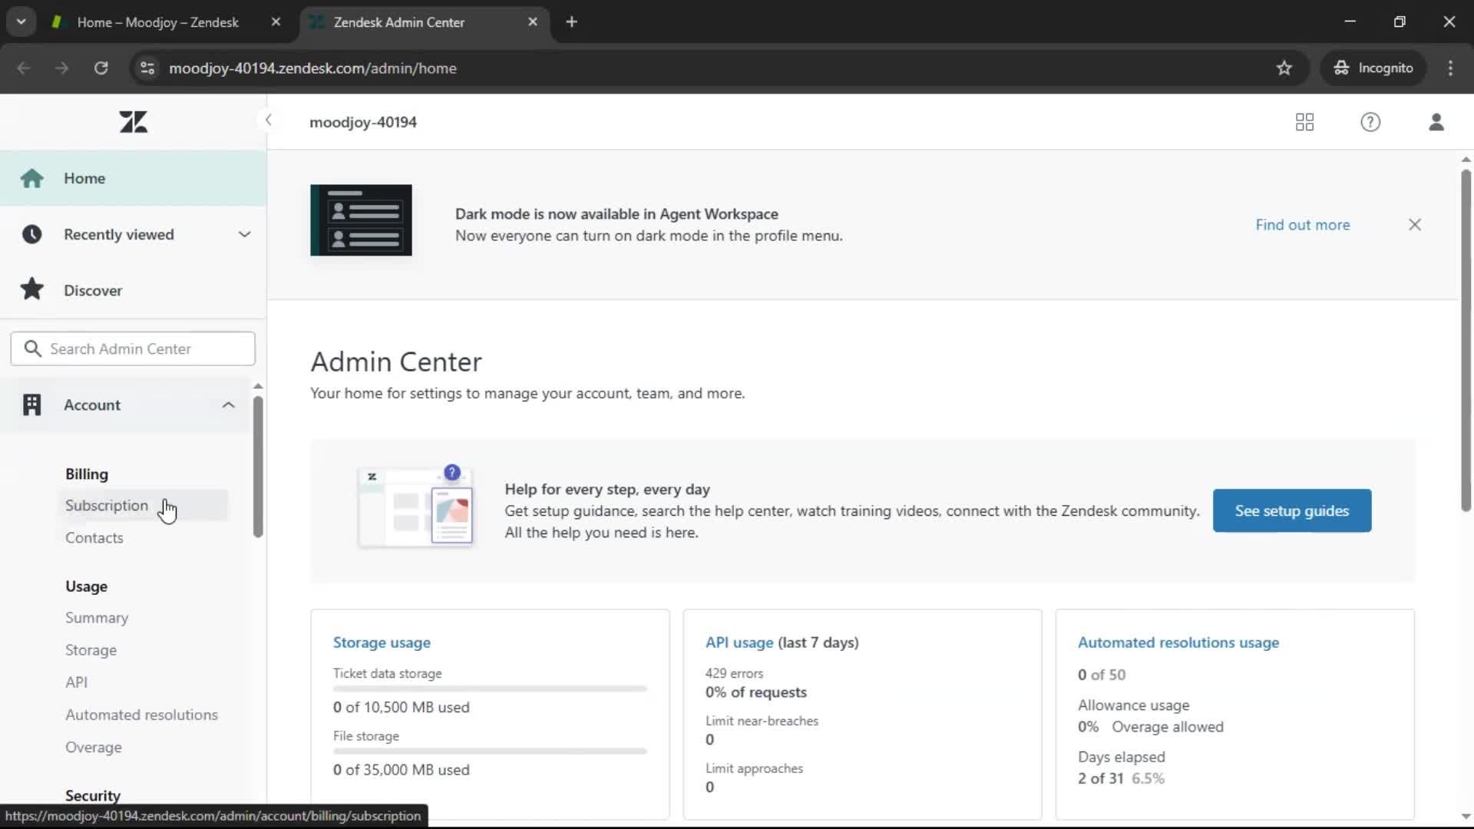Open the Zendesk products grid icon
This screenshot has width=1474, height=829.
pyautogui.click(x=1304, y=122)
